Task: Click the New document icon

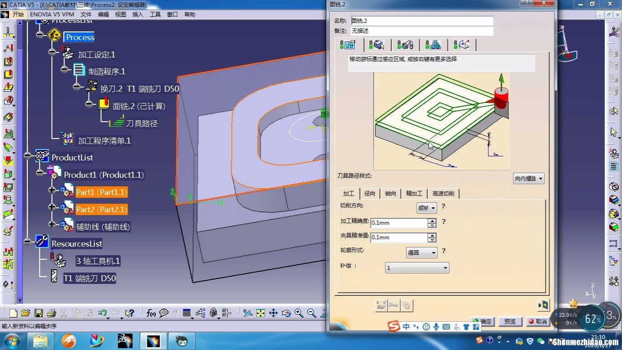Action: pos(13,313)
